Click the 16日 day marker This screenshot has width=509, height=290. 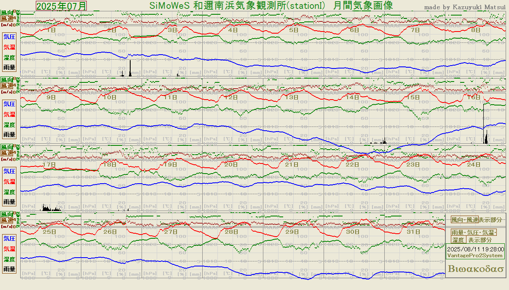pyautogui.click(x=474, y=97)
